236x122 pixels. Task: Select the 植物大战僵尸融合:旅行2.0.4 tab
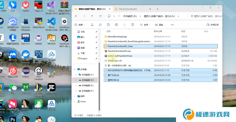tap(93, 9)
